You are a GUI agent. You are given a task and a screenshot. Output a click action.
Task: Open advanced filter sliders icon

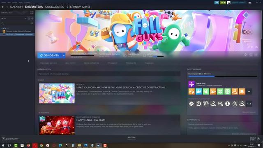point(32,23)
